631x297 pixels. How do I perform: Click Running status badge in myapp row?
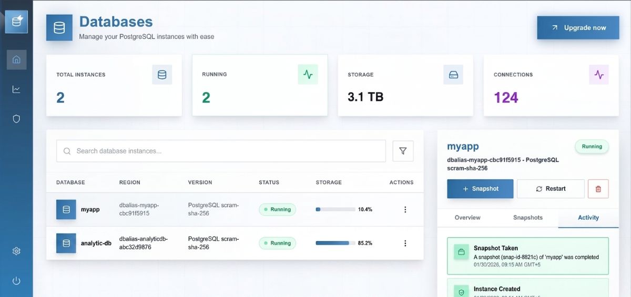click(x=277, y=209)
